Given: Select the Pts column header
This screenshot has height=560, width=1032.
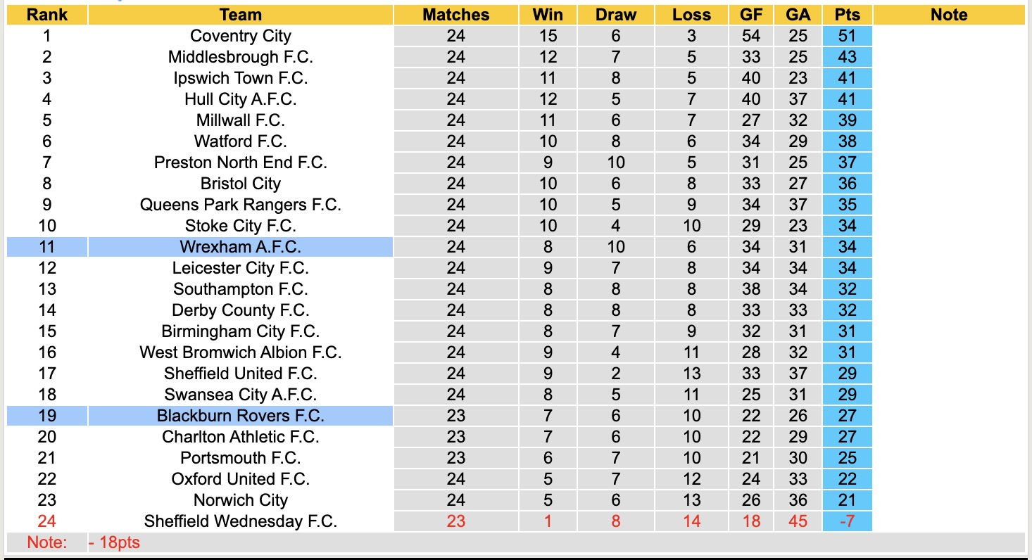Looking at the screenshot, I should [848, 15].
